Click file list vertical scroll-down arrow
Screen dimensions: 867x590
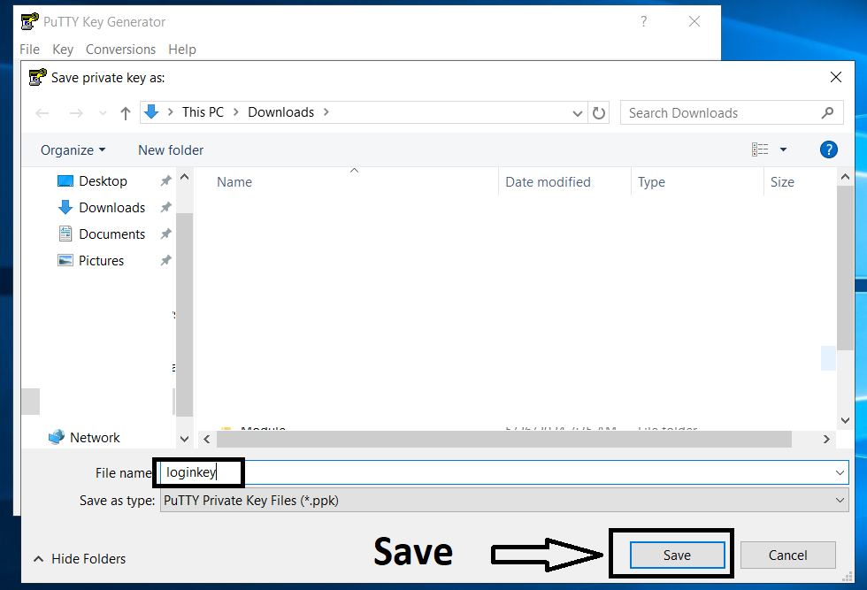click(845, 420)
